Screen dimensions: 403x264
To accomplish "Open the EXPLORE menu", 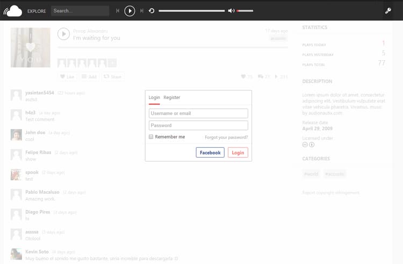I will tap(37, 11).
